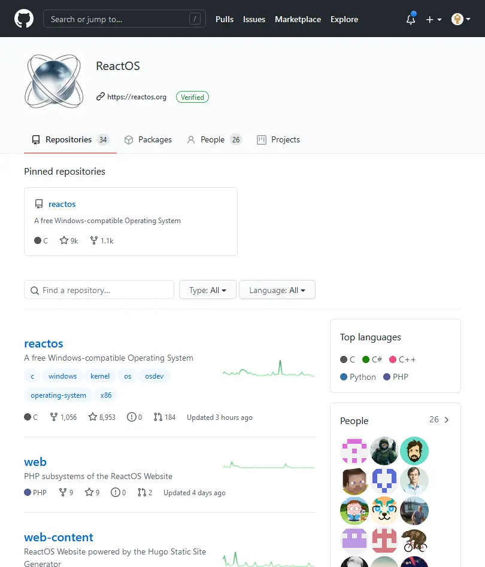The image size is (485, 567).
Task: Click the 1.1k fork count in the pinned card
Action: (102, 241)
